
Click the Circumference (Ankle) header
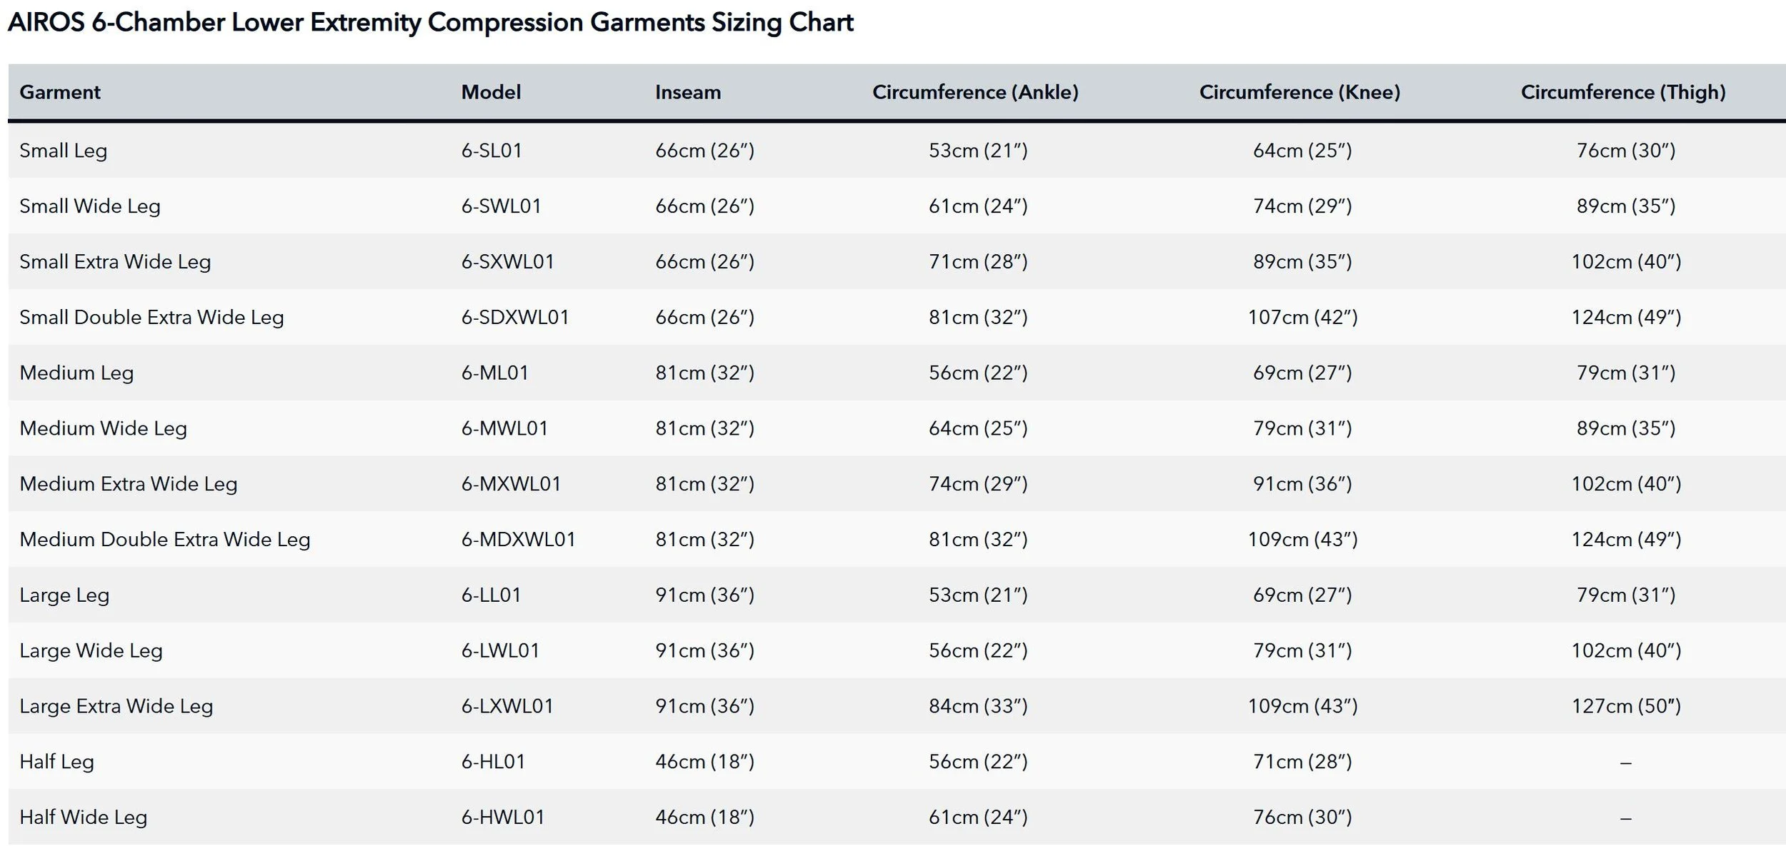975,92
